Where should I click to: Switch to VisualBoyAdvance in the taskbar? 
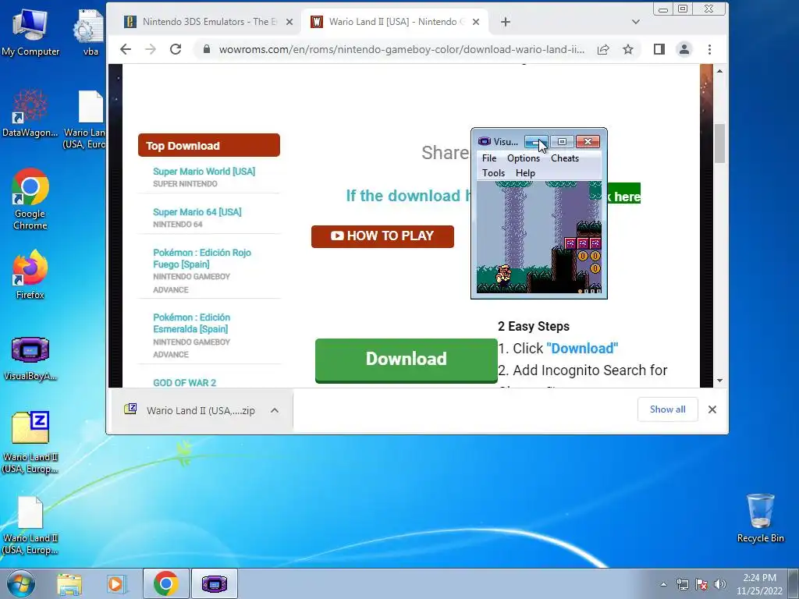click(214, 583)
